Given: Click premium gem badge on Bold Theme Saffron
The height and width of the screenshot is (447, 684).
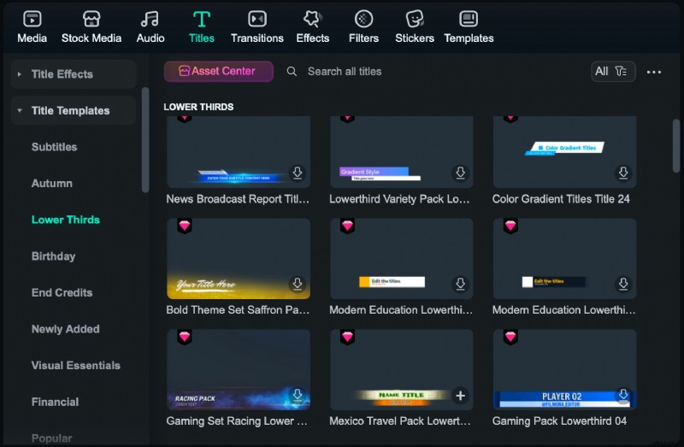Looking at the screenshot, I should coord(185,226).
